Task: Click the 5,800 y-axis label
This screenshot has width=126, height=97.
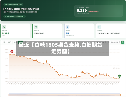Action: (6, 66)
